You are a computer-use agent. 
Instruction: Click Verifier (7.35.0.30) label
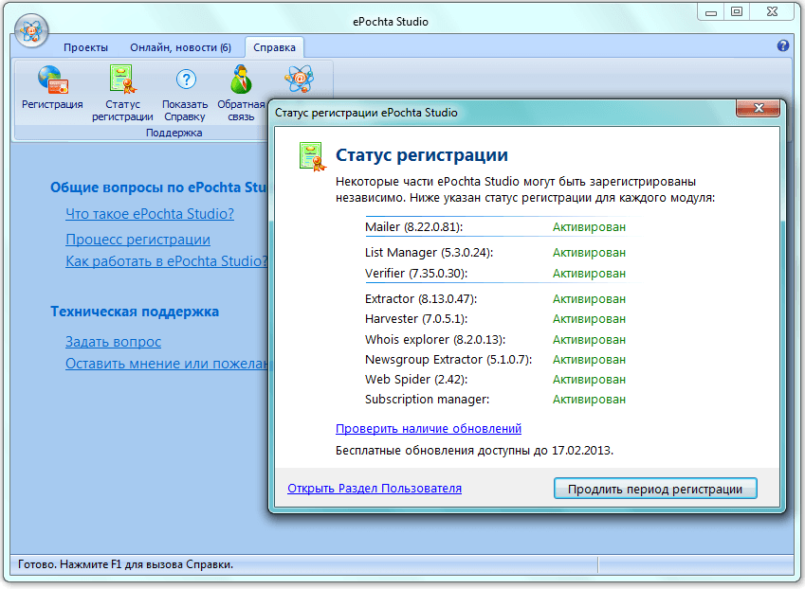pos(416,274)
